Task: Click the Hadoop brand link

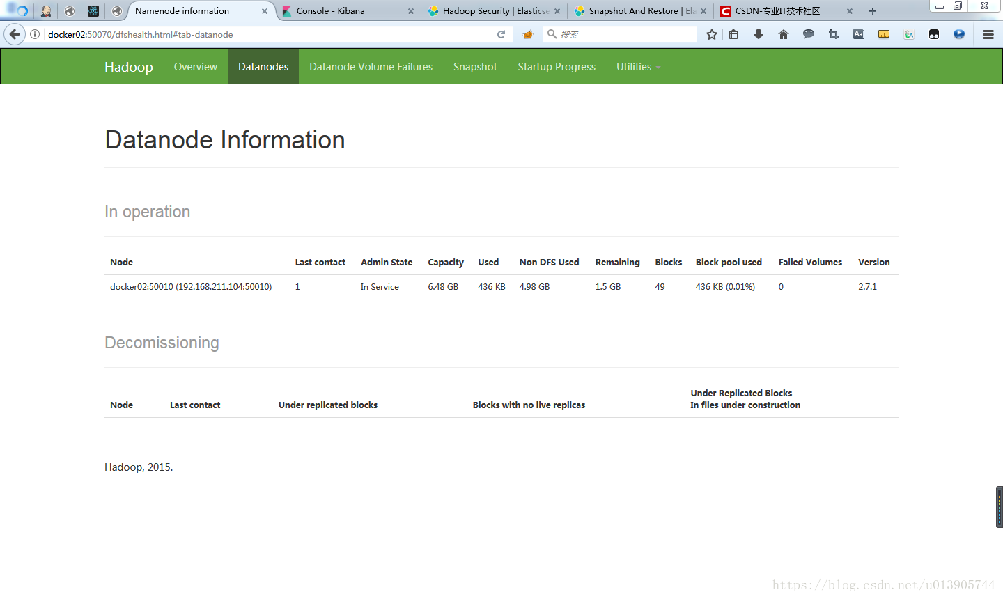Action: pyautogui.click(x=129, y=67)
